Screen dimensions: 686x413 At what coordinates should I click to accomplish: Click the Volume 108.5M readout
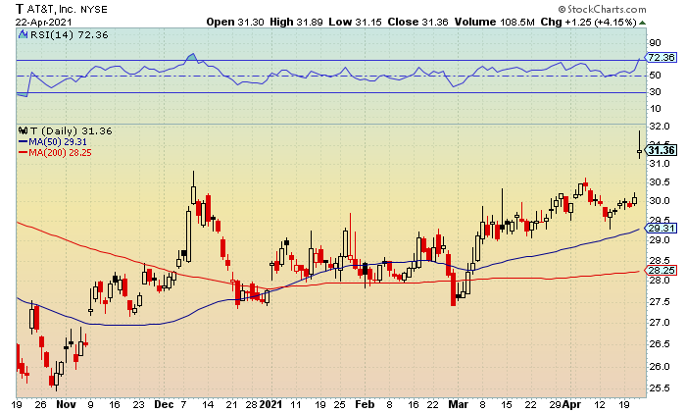click(x=494, y=22)
